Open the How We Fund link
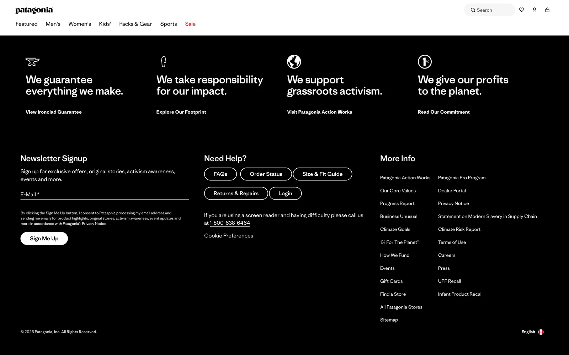Screen dimensions: 569x355 (x=395, y=255)
